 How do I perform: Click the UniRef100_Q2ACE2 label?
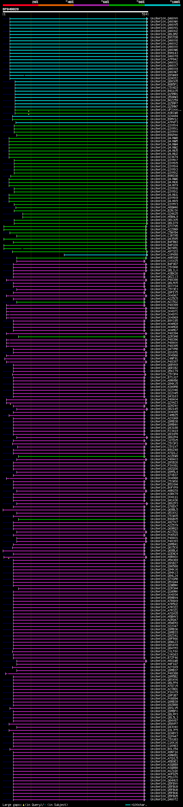(164, 78)
